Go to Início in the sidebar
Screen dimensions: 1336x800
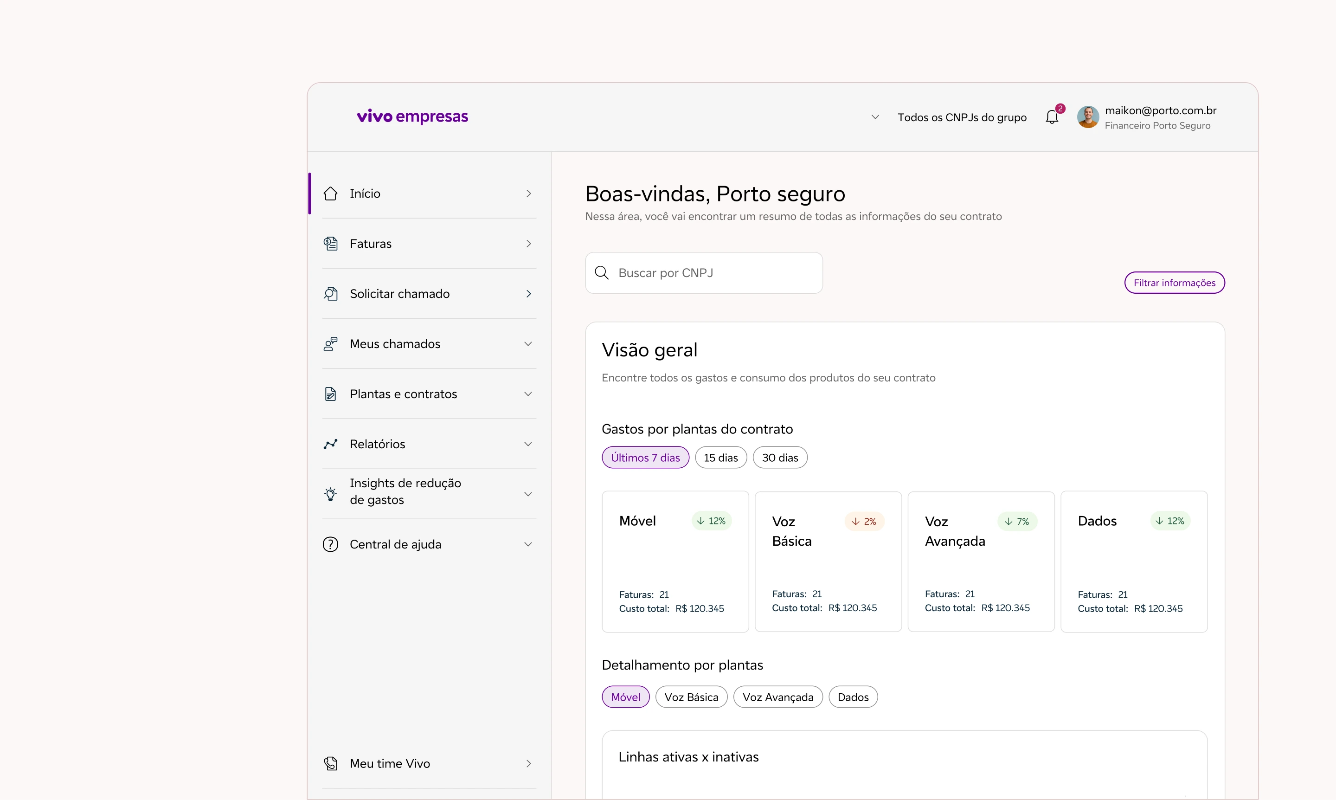click(429, 194)
